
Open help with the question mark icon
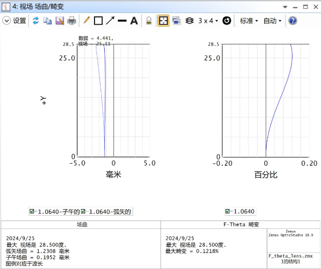pyautogui.click(x=293, y=21)
